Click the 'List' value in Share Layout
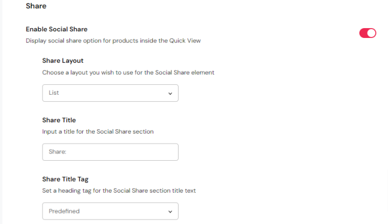 point(53,93)
